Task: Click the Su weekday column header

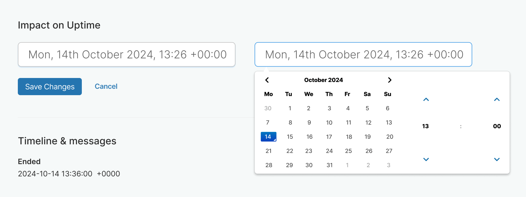Action: [x=387, y=94]
